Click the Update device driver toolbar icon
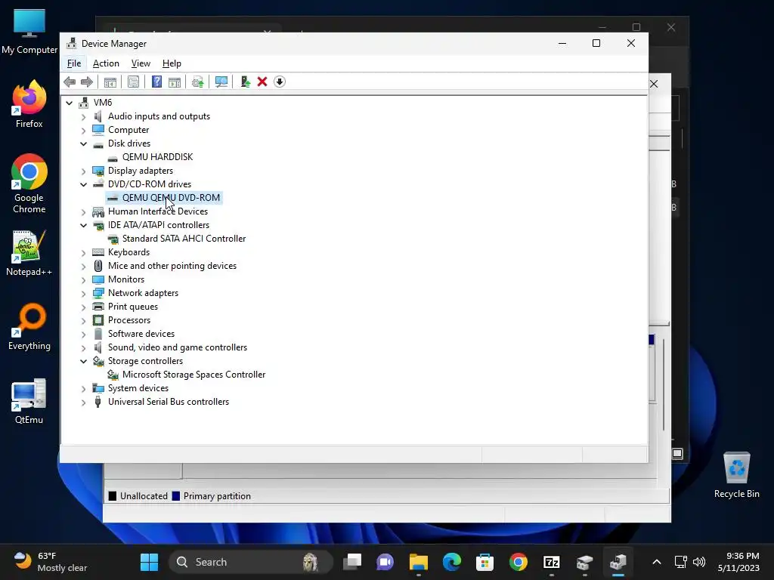Screen dimensions: 774x580 tap(245, 82)
